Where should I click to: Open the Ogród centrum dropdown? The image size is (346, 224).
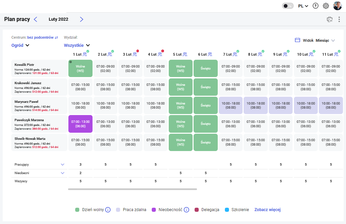pos(20,45)
